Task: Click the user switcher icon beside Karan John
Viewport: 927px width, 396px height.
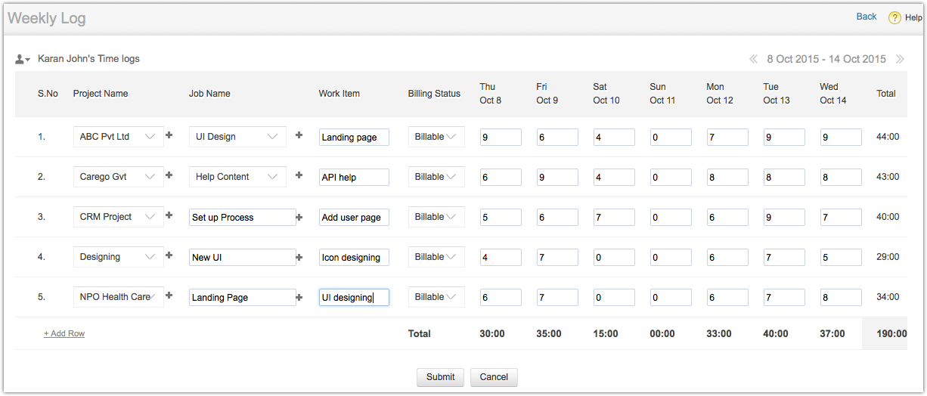Action: coord(22,59)
